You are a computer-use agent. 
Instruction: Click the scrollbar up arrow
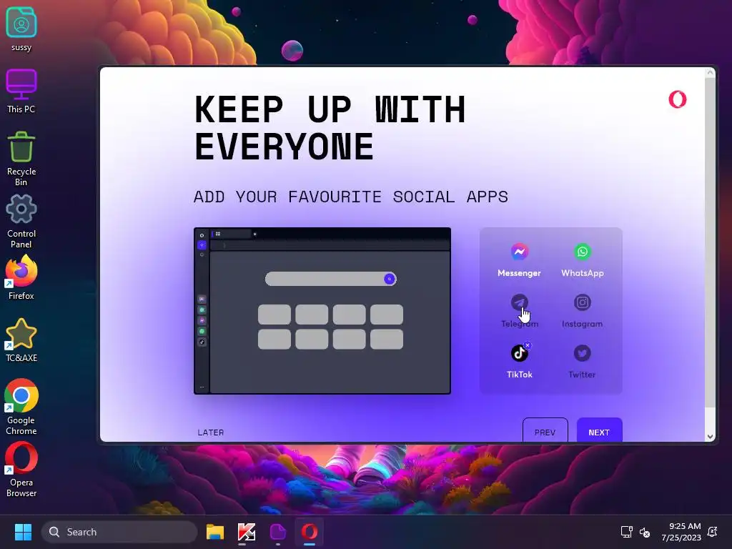coord(710,73)
